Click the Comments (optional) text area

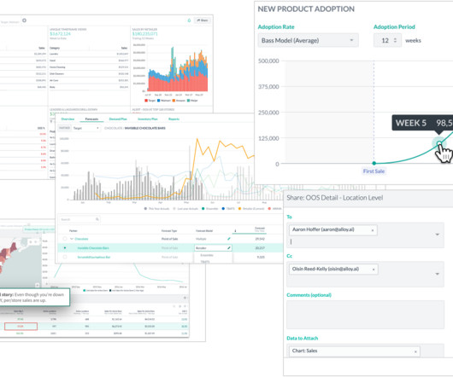tap(365, 315)
